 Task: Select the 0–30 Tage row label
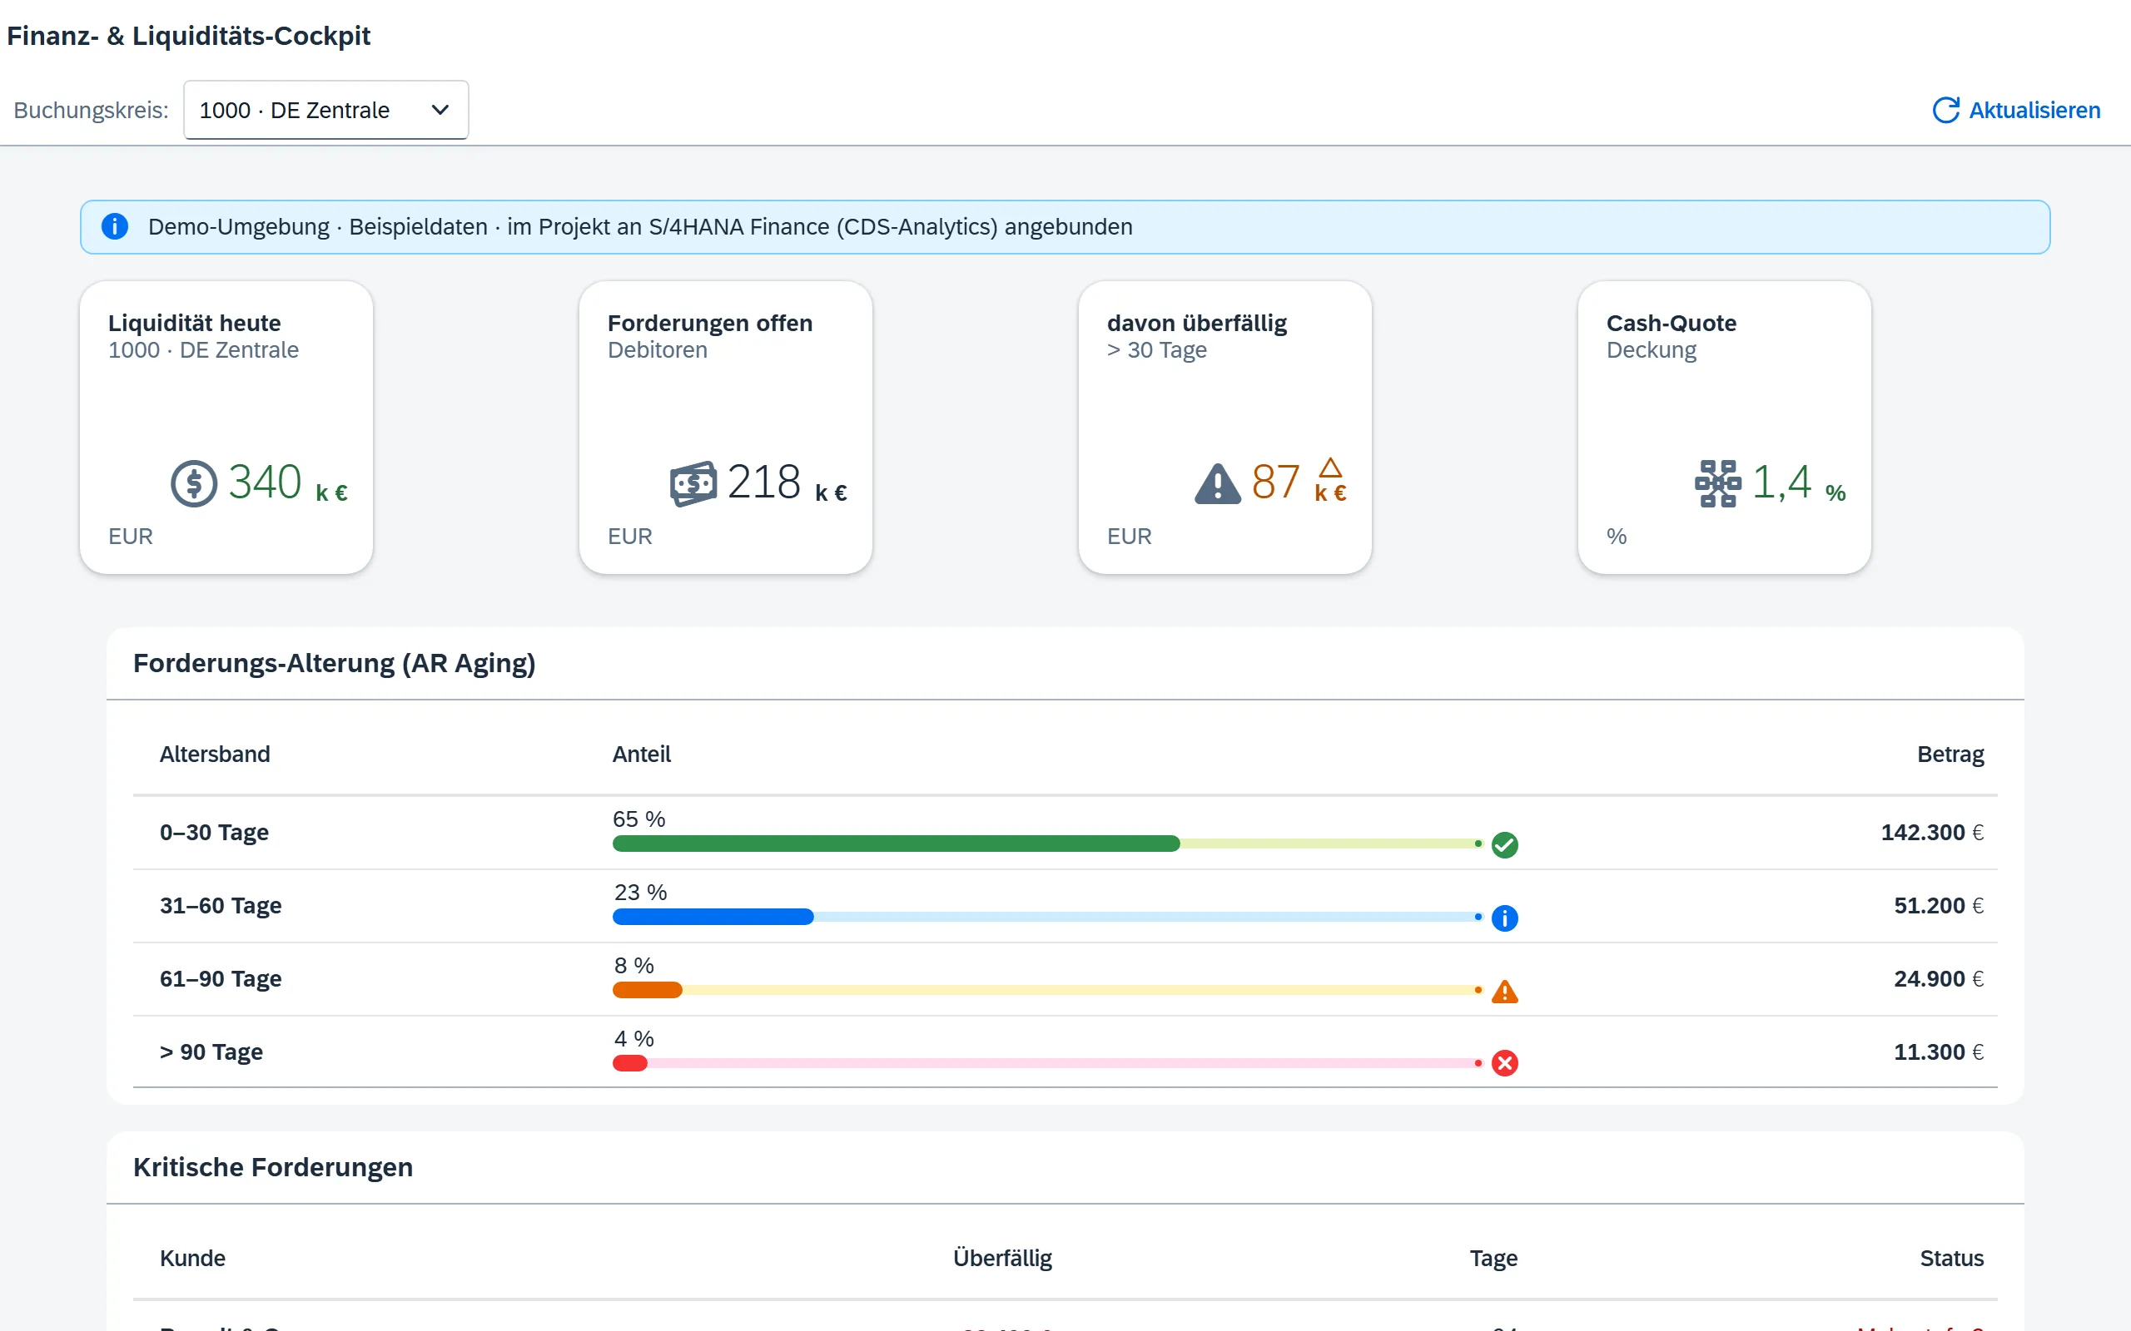tap(214, 832)
